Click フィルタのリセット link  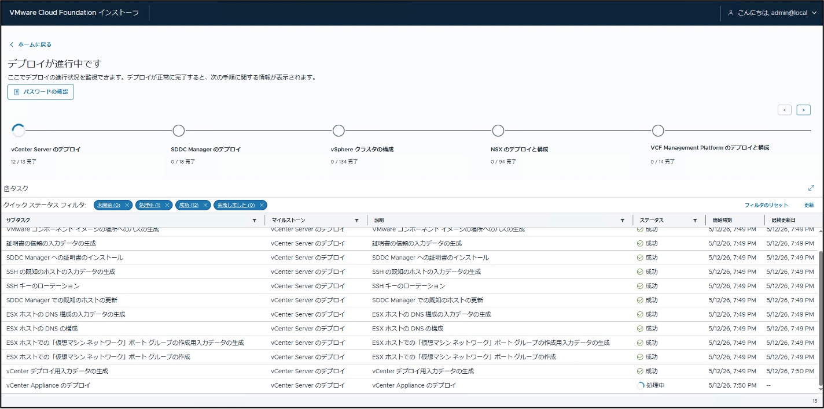click(766, 205)
